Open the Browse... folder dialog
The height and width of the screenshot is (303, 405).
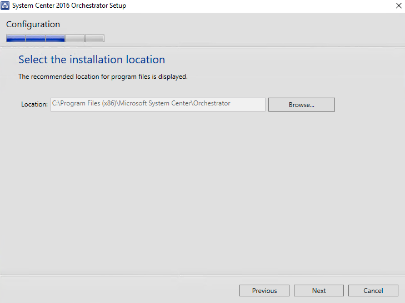[x=301, y=104]
